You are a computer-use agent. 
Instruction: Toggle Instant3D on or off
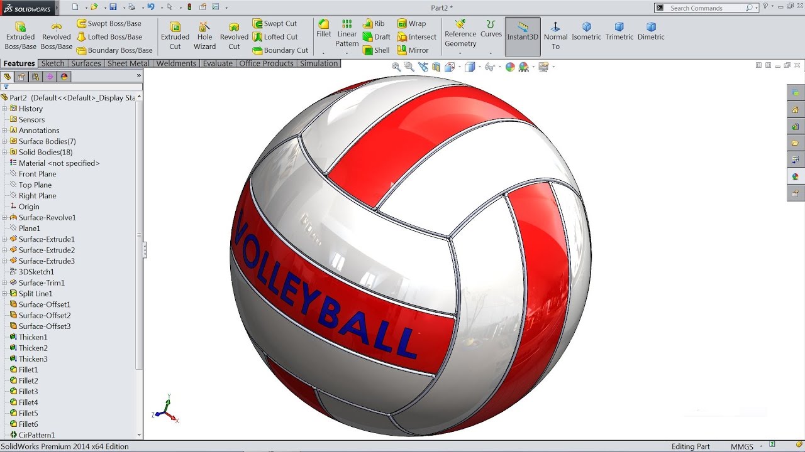click(523, 31)
